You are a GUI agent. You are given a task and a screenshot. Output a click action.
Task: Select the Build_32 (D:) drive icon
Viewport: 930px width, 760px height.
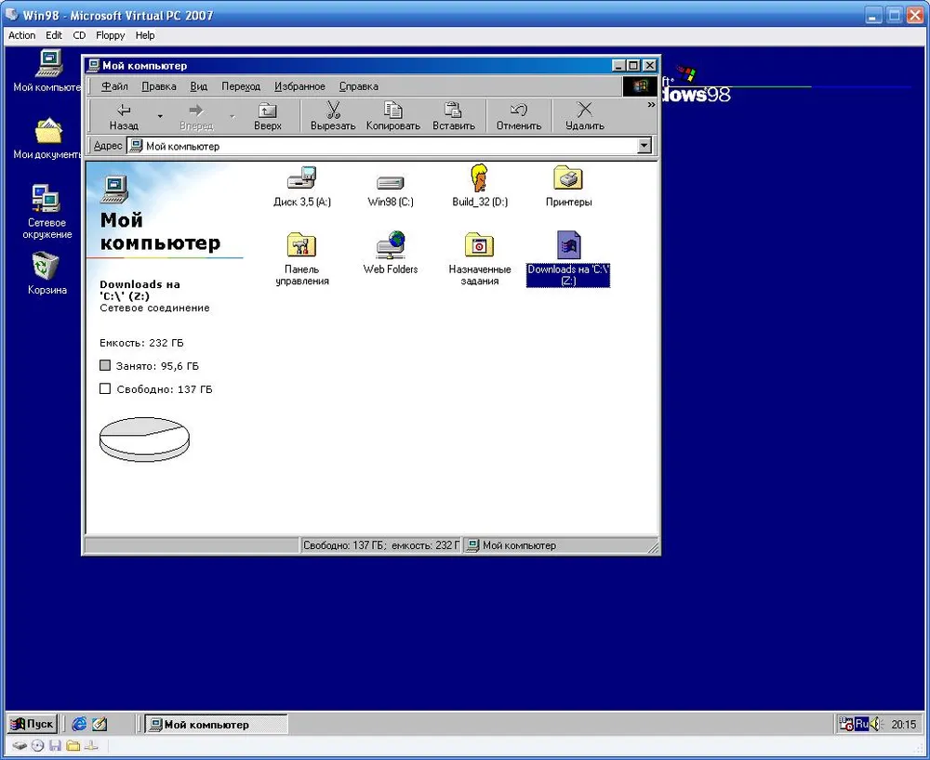point(479,178)
